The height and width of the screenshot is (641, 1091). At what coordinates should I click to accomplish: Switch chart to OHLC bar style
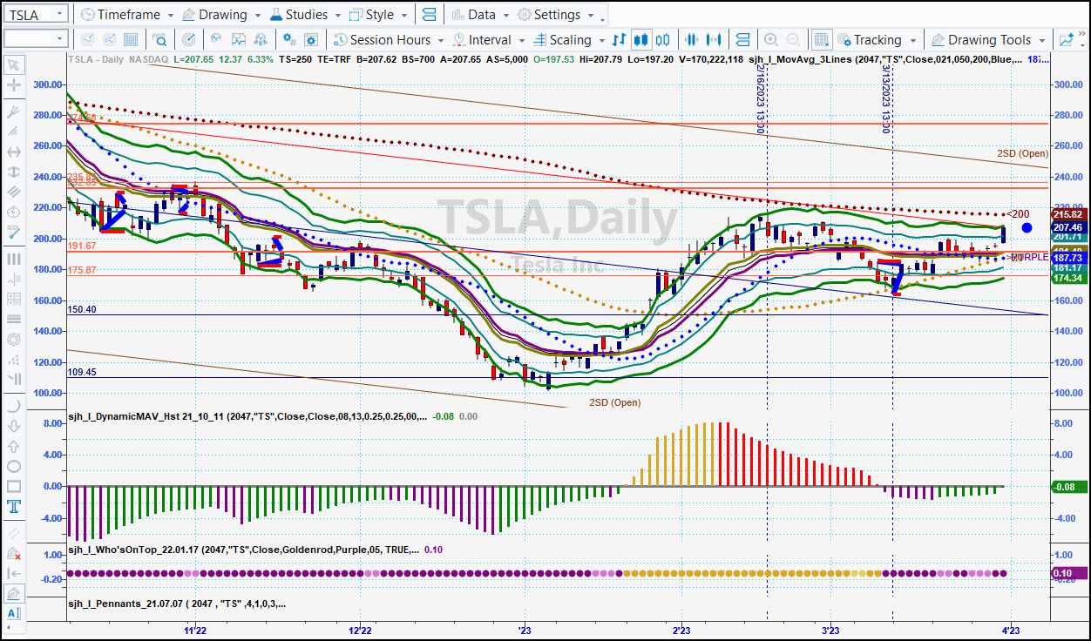tap(620, 39)
